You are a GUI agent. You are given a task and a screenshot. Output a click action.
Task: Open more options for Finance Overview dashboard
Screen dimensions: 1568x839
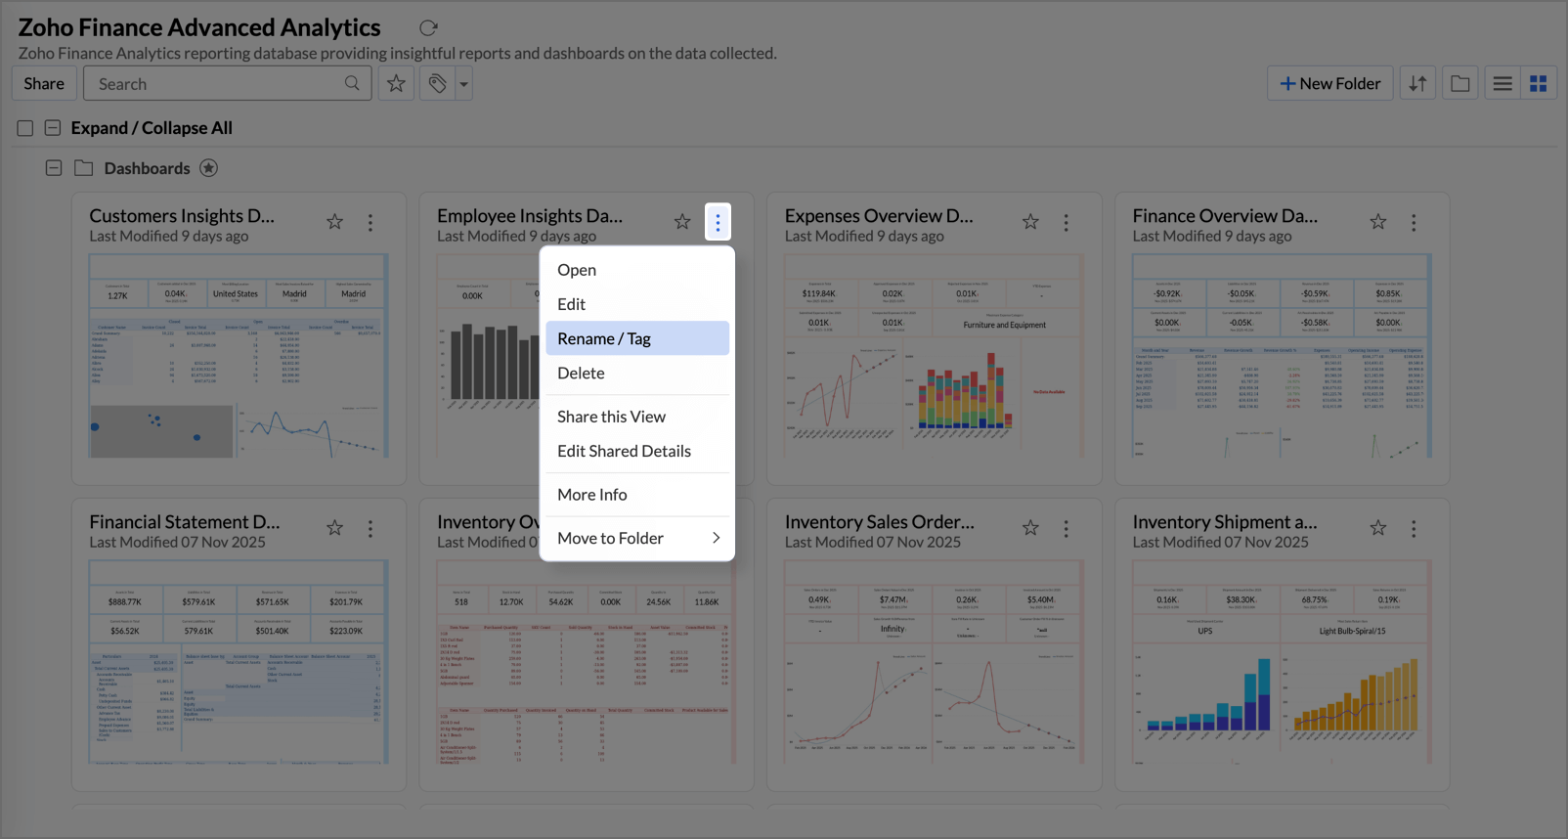click(1413, 223)
